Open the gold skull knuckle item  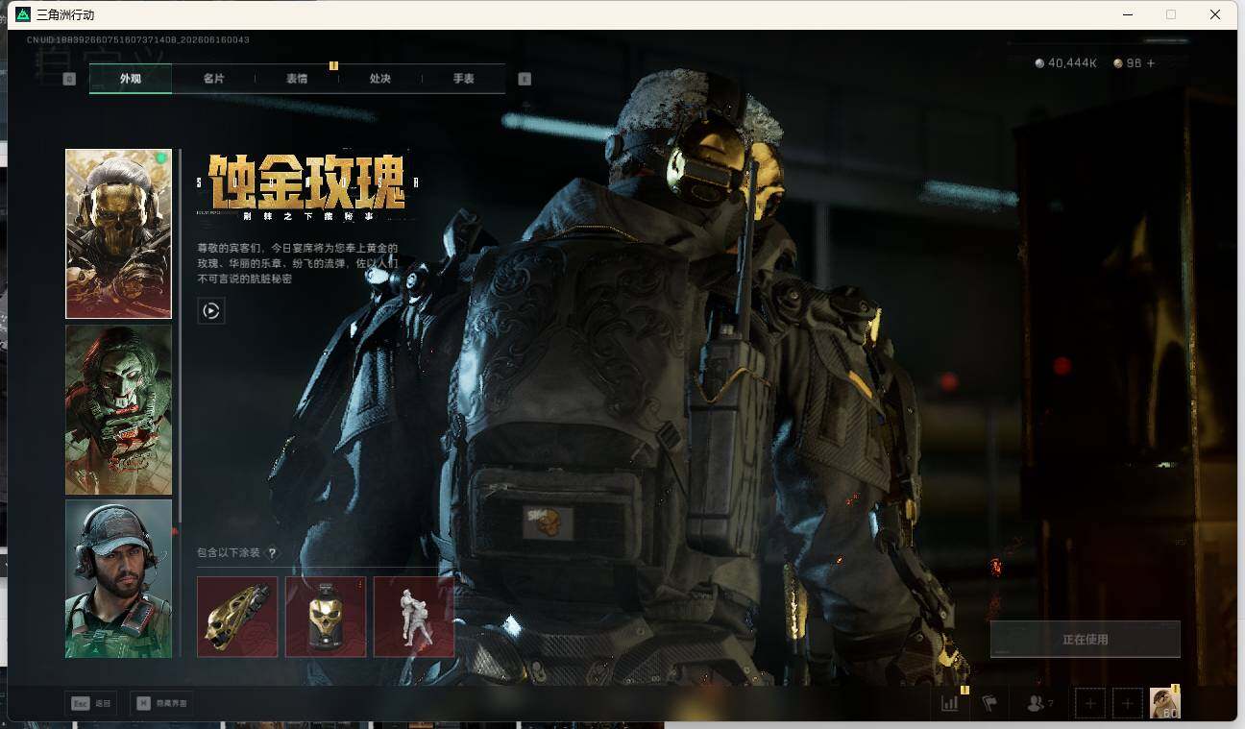pyautogui.click(x=237, y=617)
